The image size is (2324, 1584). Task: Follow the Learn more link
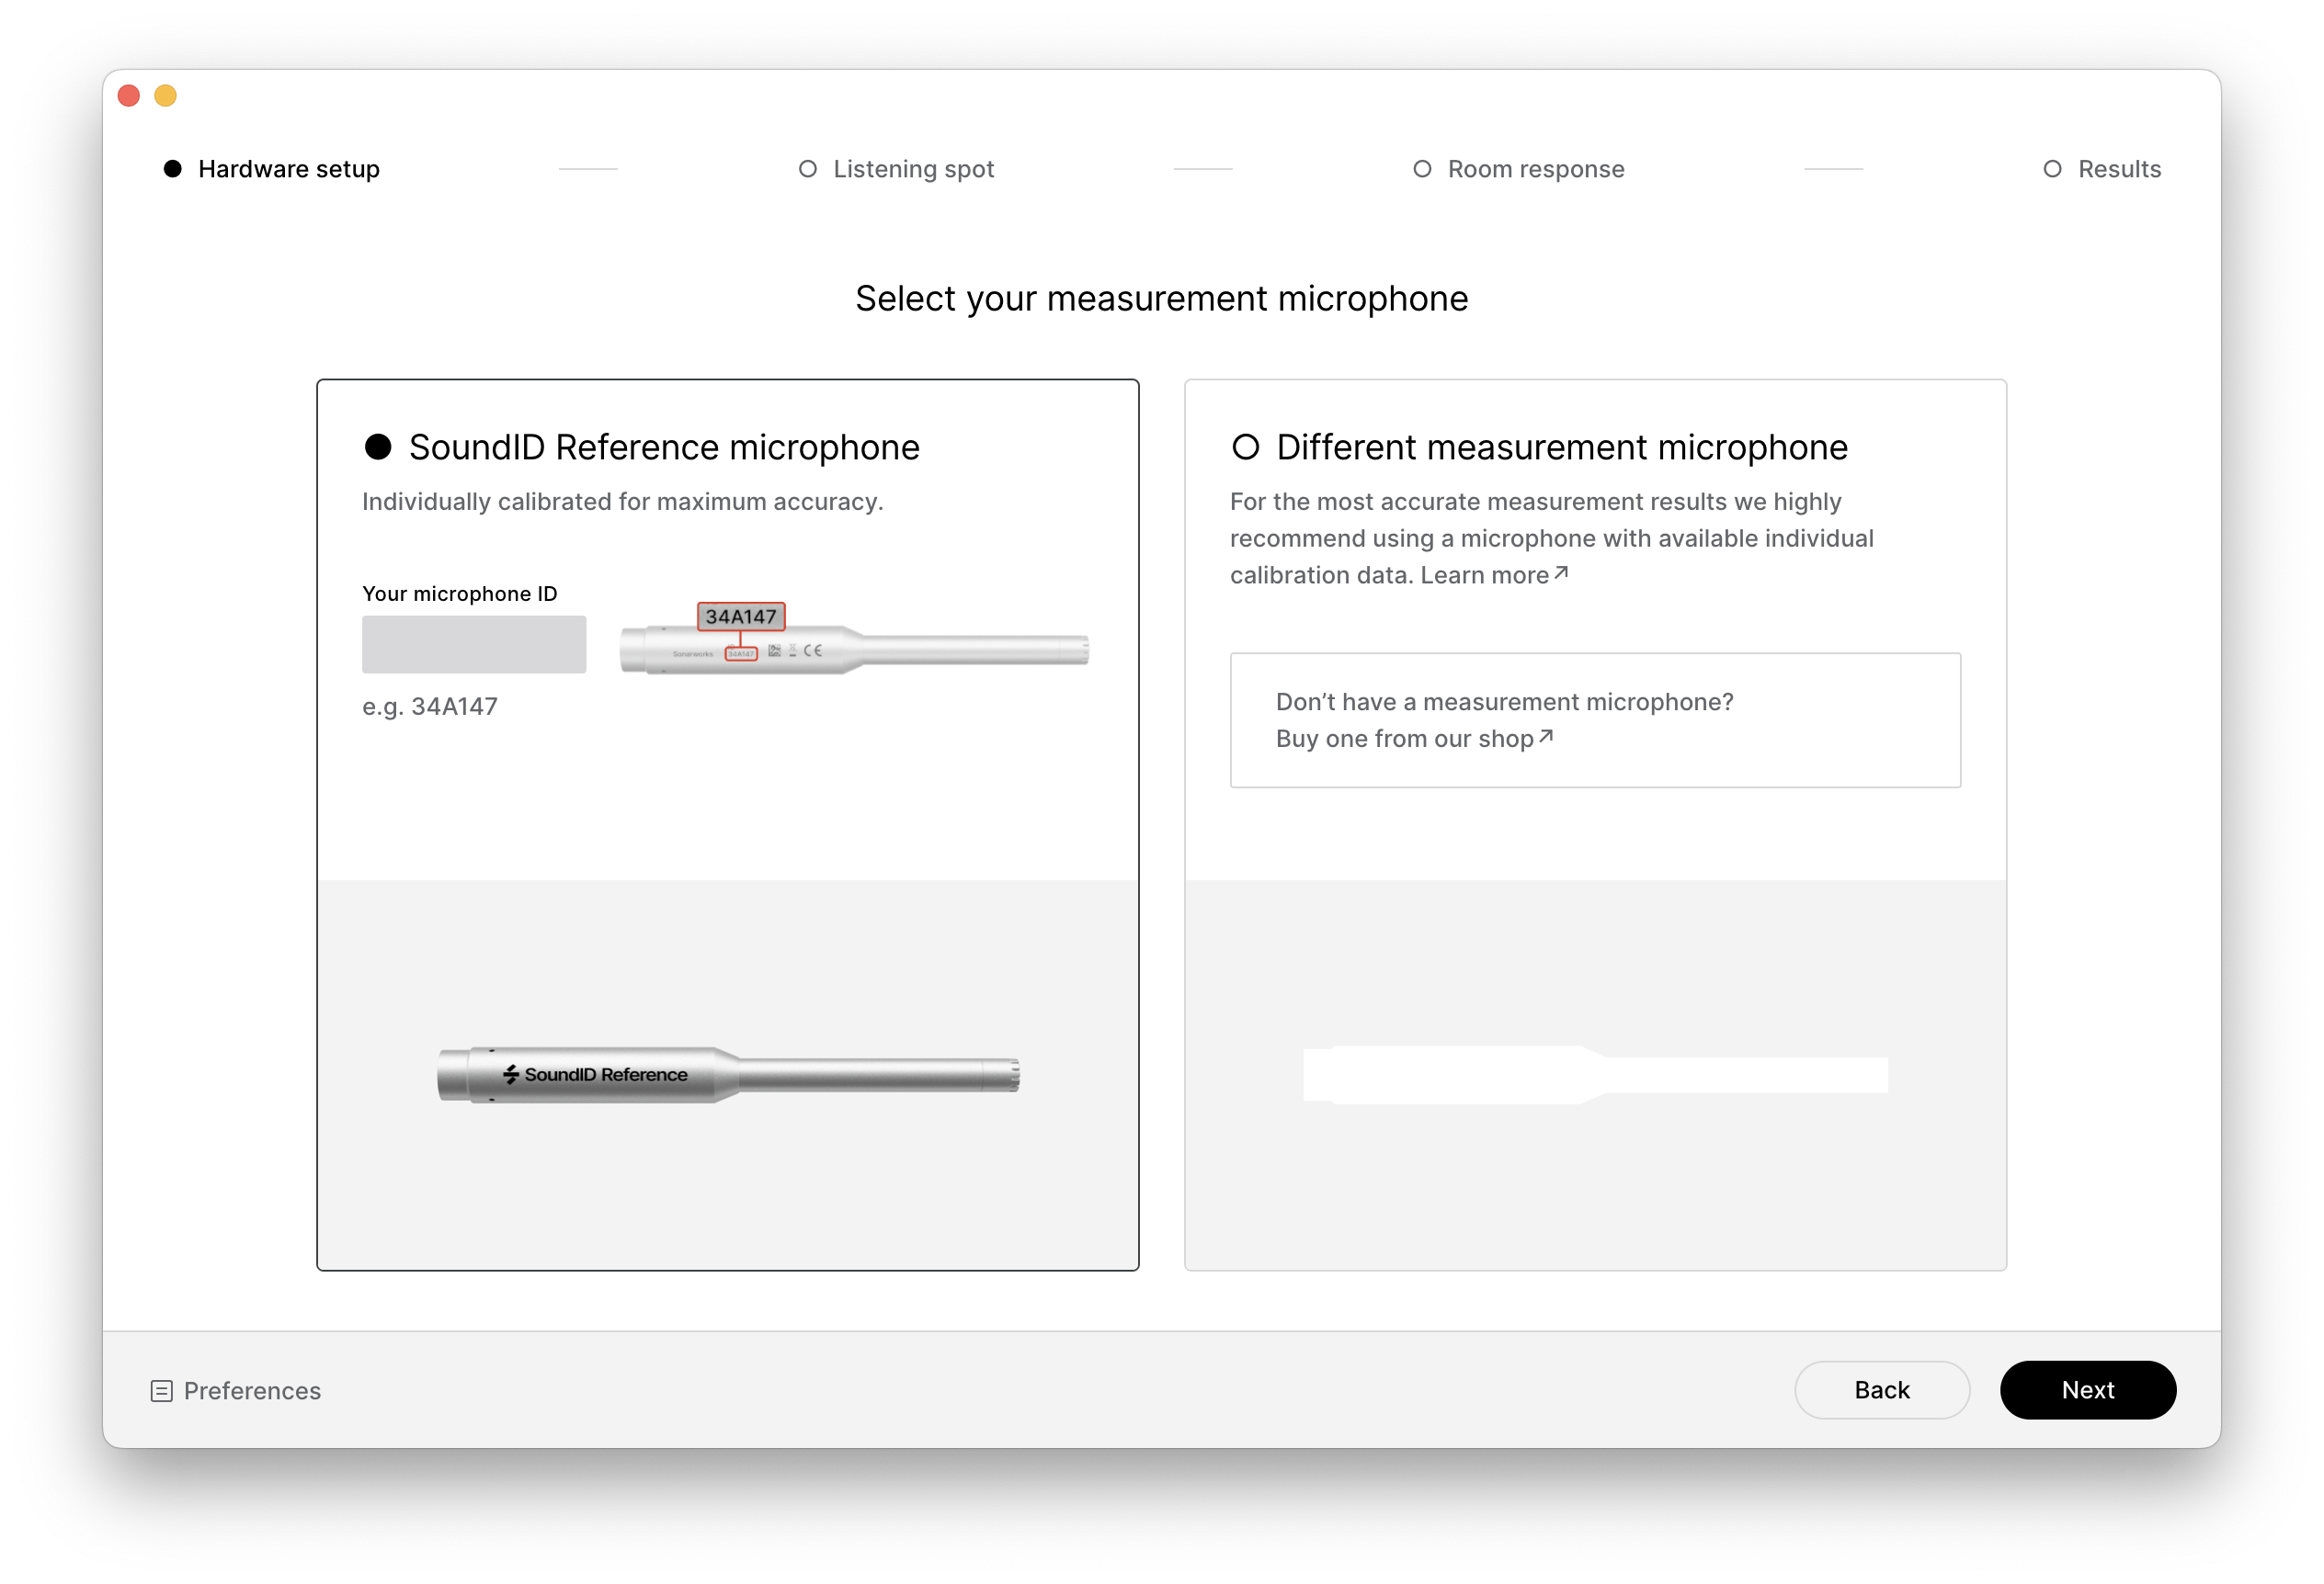click(1484, 576)
